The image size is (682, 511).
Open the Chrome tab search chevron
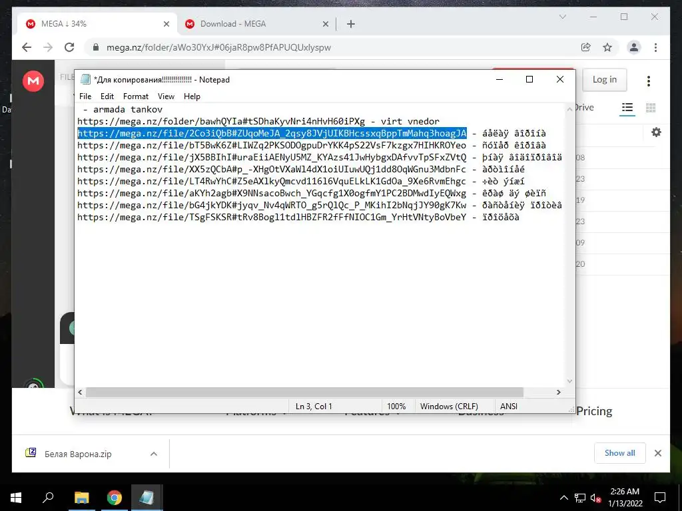(562, 17)
